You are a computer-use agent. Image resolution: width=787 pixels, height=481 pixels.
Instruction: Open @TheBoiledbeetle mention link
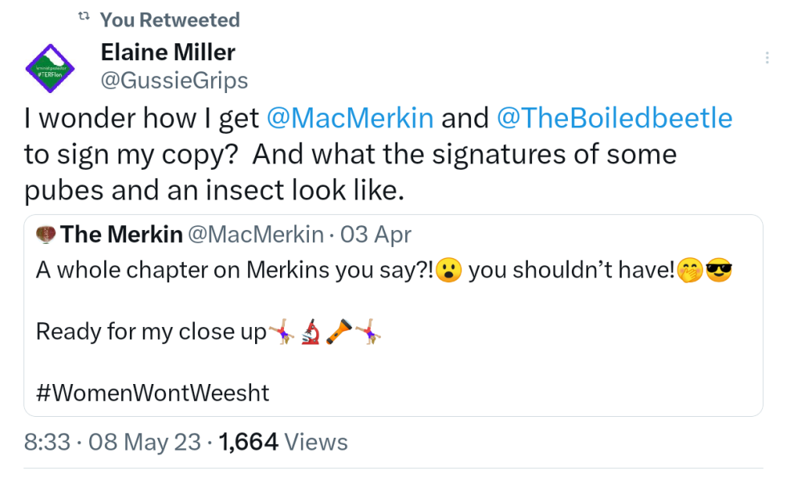(615, 119)
